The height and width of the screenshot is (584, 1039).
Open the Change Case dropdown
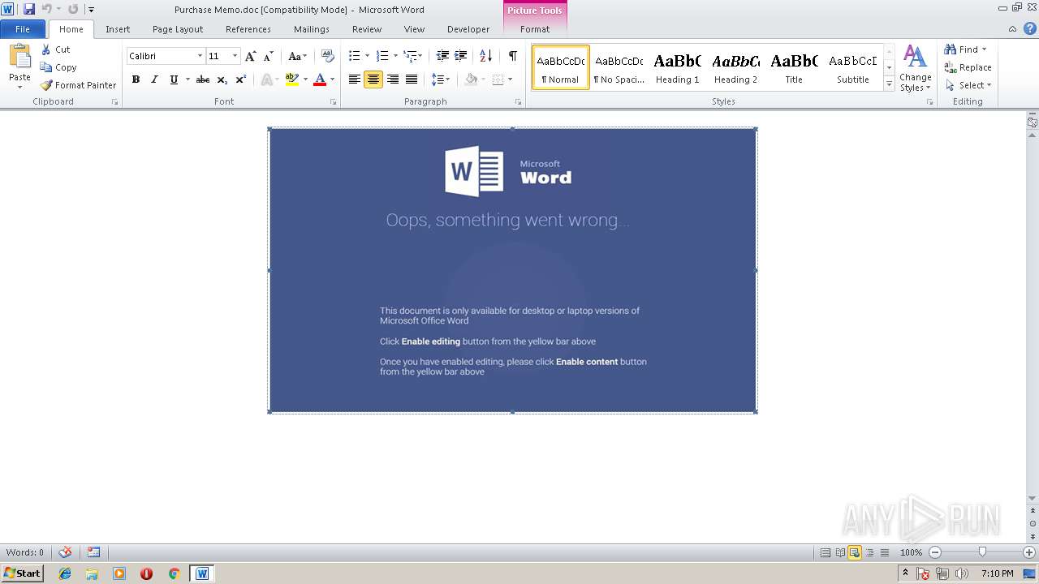[x=297, y=56]
